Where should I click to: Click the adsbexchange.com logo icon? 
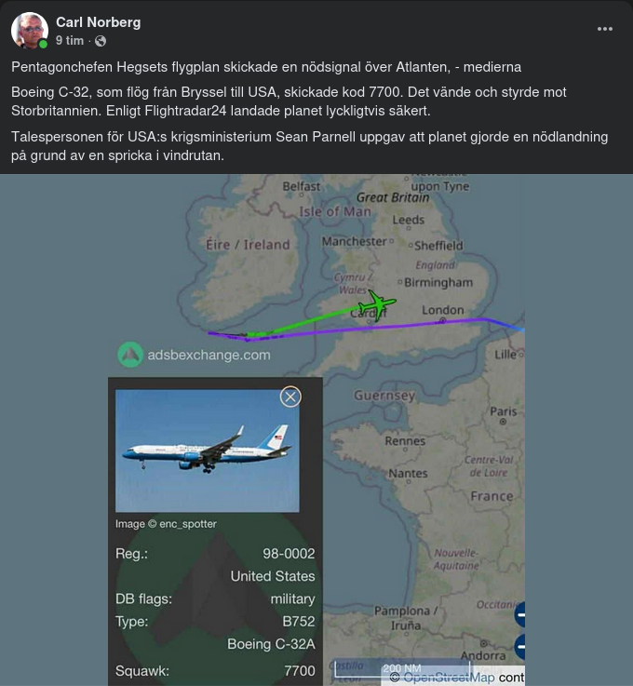click(130, 355)
